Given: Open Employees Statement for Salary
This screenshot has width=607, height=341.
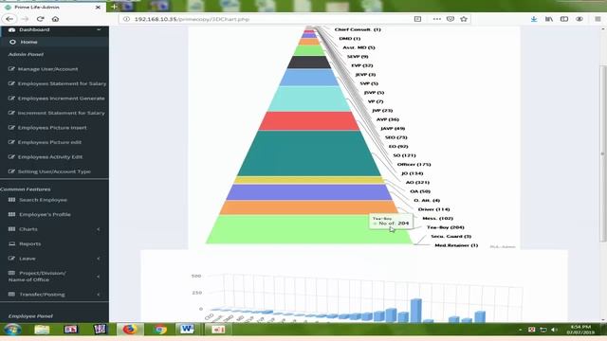Looking at the screenshot, I should [62, 83].
